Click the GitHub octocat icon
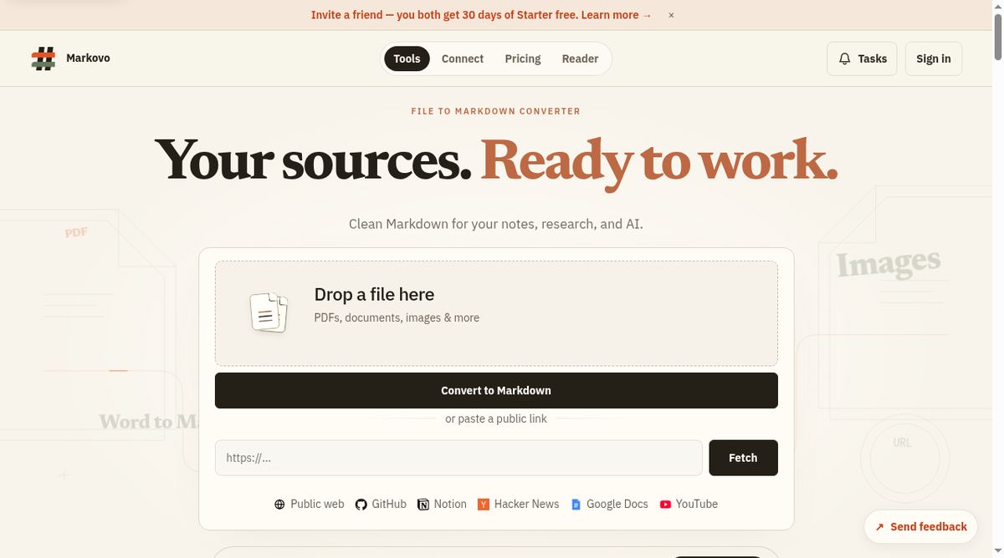 [361, 505]
